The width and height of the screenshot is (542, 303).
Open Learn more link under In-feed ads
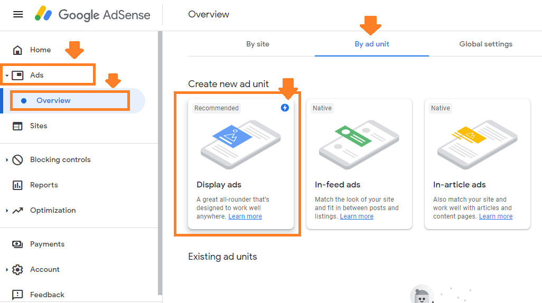(357, 216)
